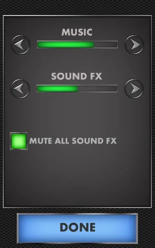Lower music volume with the left arrow
The image size is (155, 248).
[20, 45]
